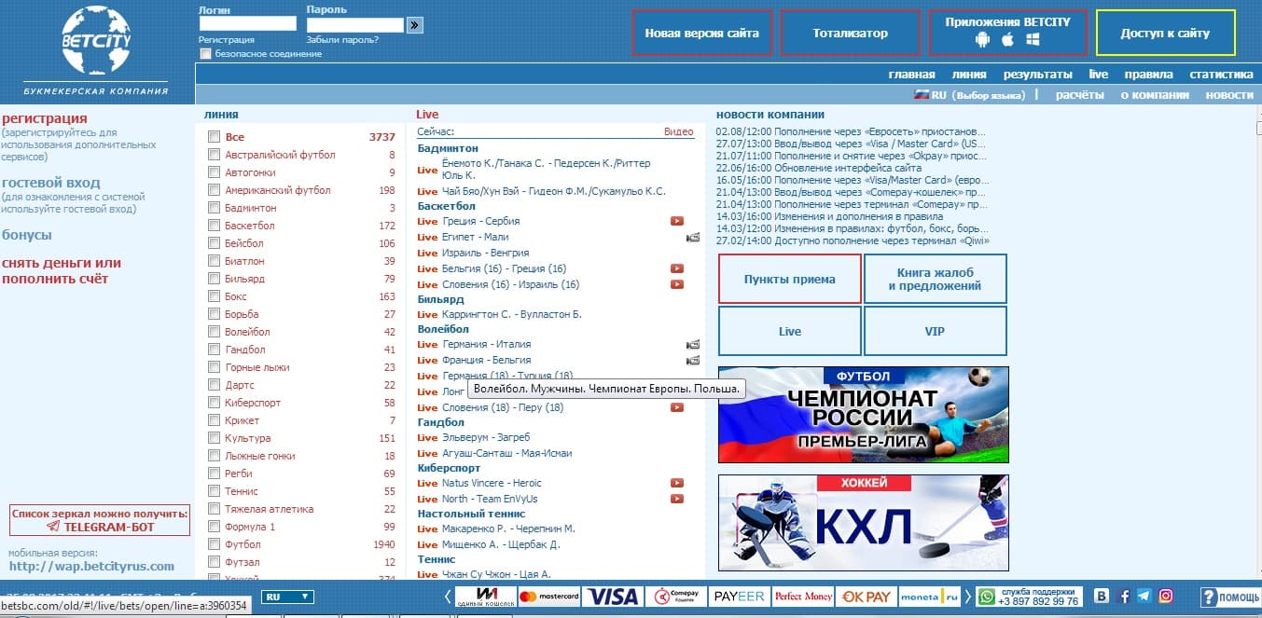Open the линия menu item

click(x=969, y=75)
